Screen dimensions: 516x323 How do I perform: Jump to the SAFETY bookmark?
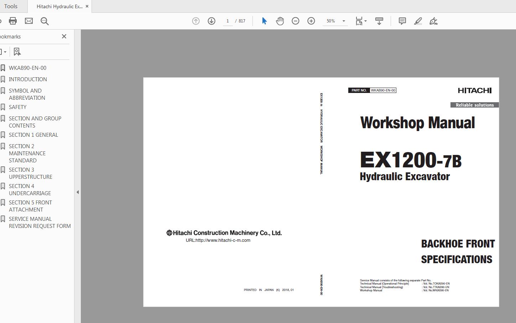17,107
